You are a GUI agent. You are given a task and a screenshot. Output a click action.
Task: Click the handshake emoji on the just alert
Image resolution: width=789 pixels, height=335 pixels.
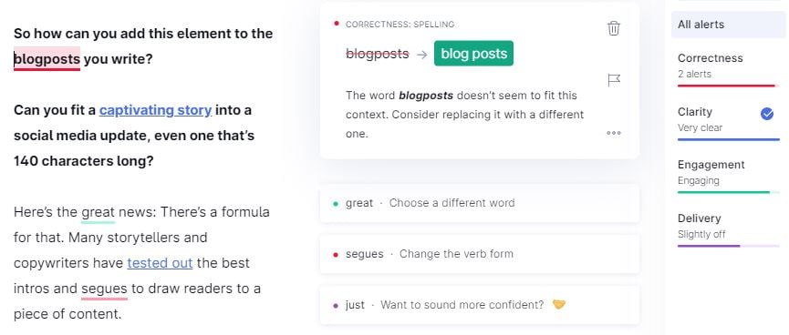pos(558,304)
